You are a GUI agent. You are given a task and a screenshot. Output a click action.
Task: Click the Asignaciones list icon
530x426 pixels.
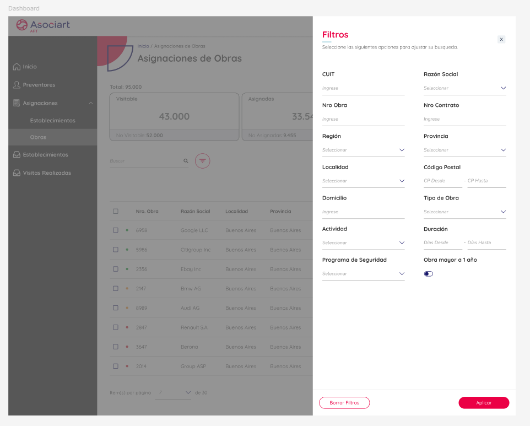click(17, 103)
